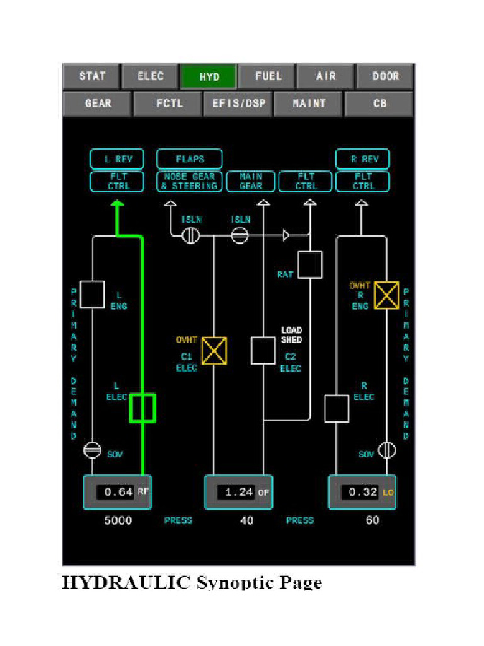The image size is (484, 646).
Task: Click the PRESS label between 40 and 60
Action: 299,520
